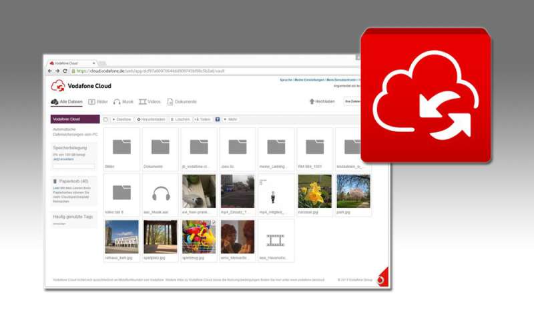This screenshot has height=320, width=534.
Task: Switch to the Videos tab
Action: point(150,102)
